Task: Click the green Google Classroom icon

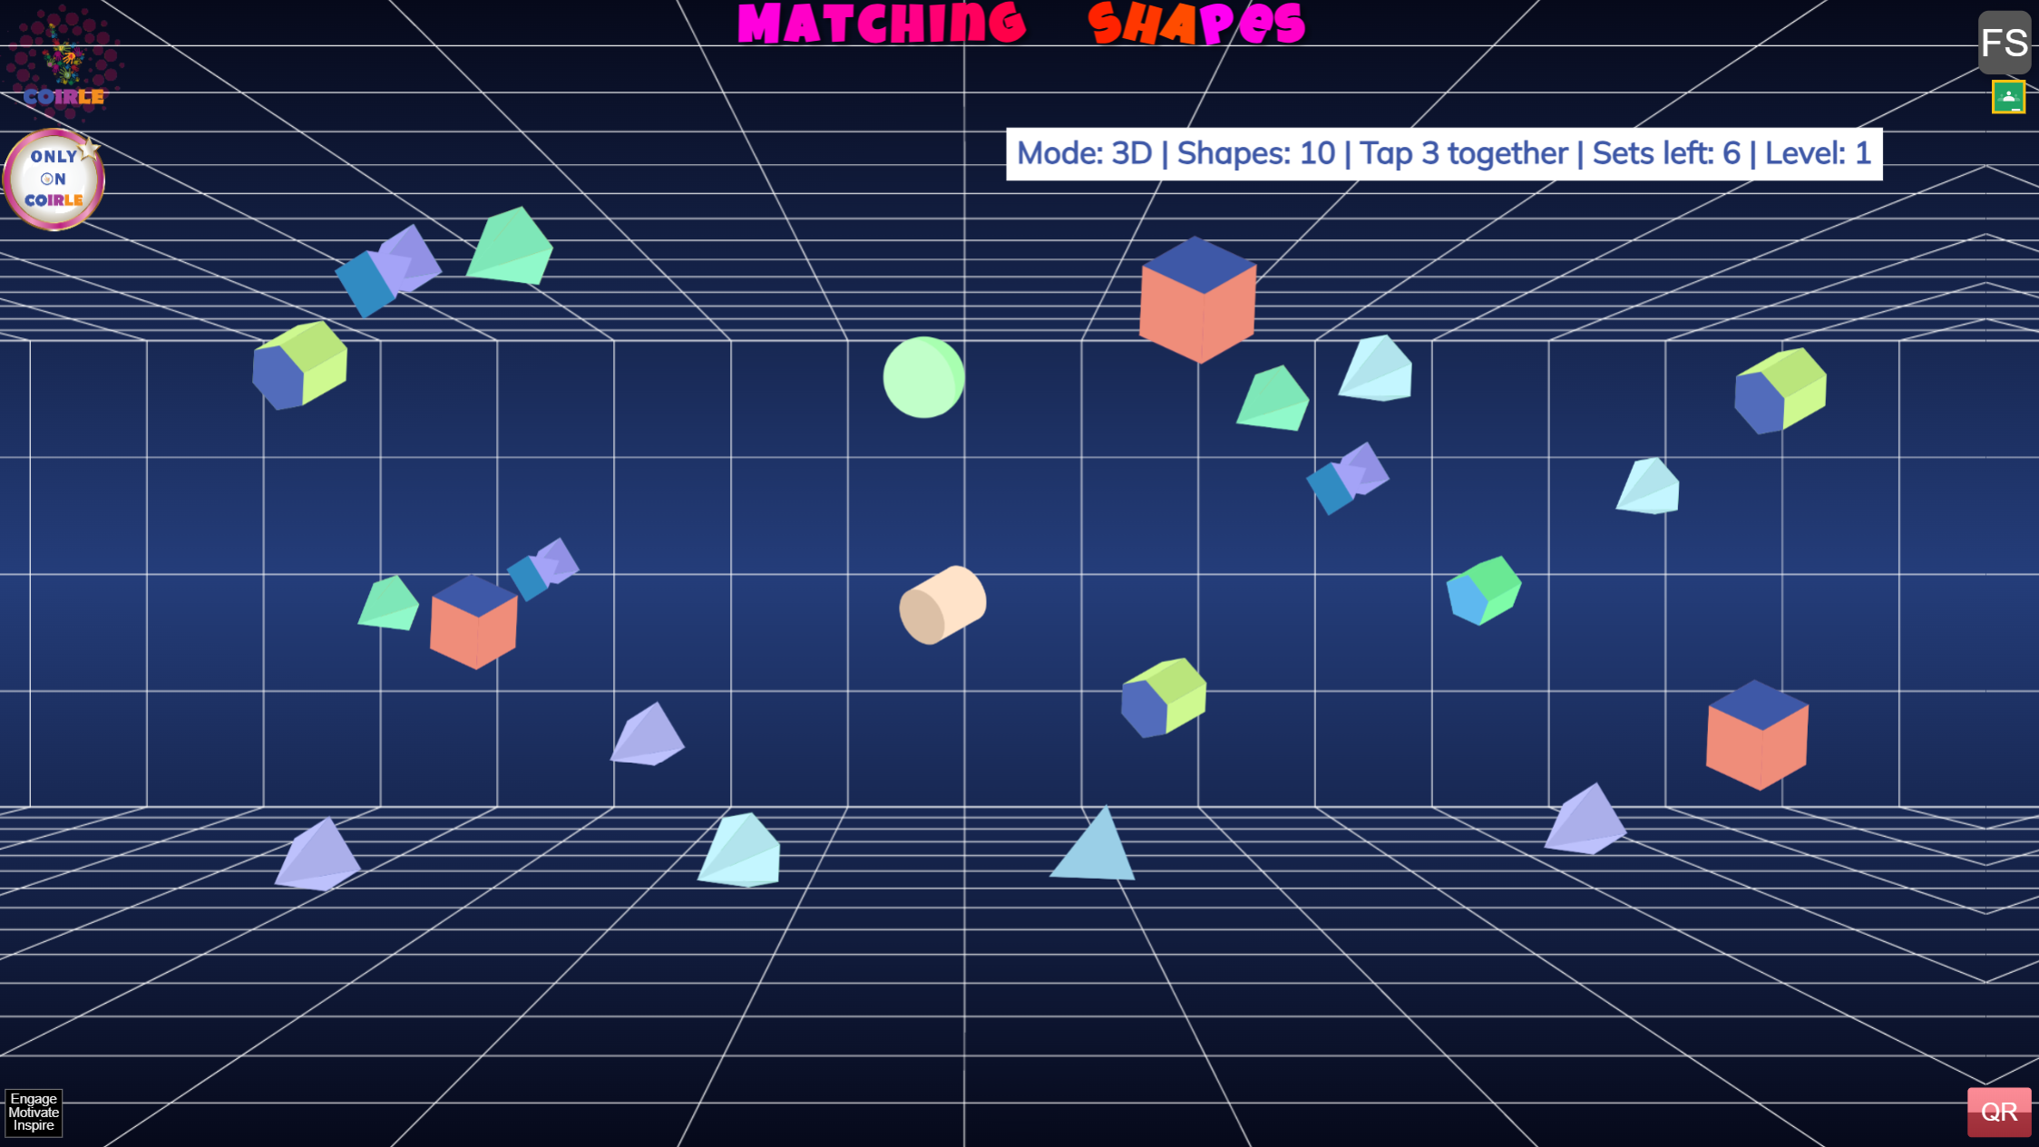Action: click(2007, 97)
